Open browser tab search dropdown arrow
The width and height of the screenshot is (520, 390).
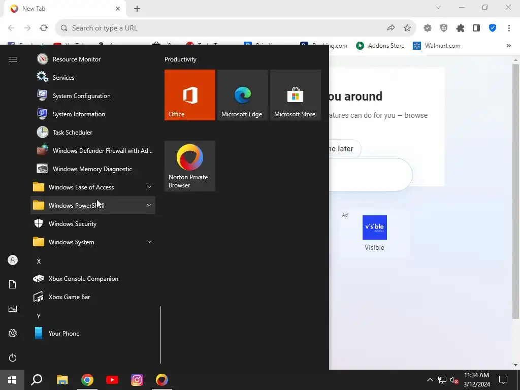[438, 7]
